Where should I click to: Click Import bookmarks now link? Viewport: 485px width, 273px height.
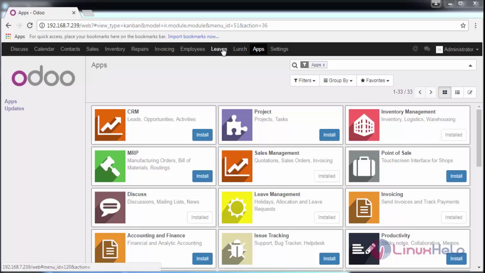[194, 36]
